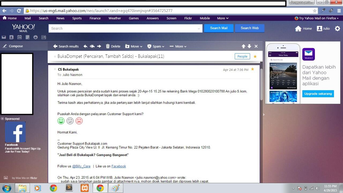
Task: Open XAMPP from the taskbar
Action: pos(85,188)
